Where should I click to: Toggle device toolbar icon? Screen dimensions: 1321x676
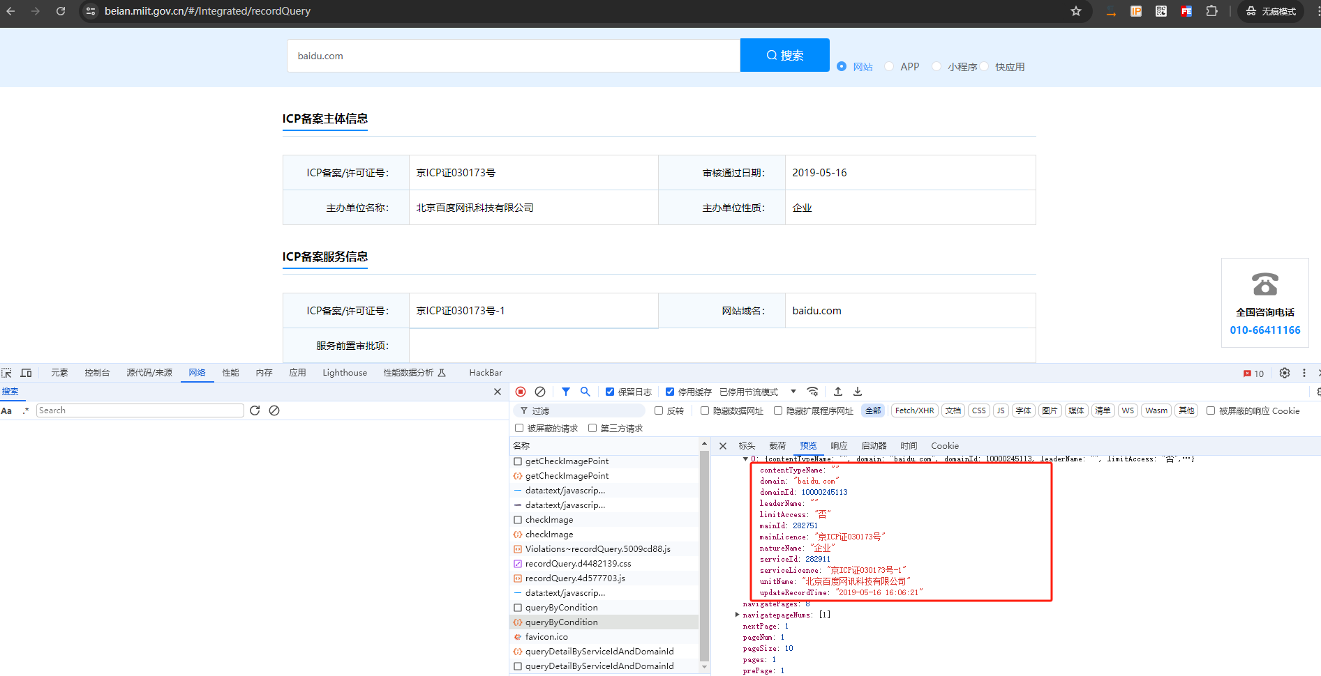pos(27,373)
